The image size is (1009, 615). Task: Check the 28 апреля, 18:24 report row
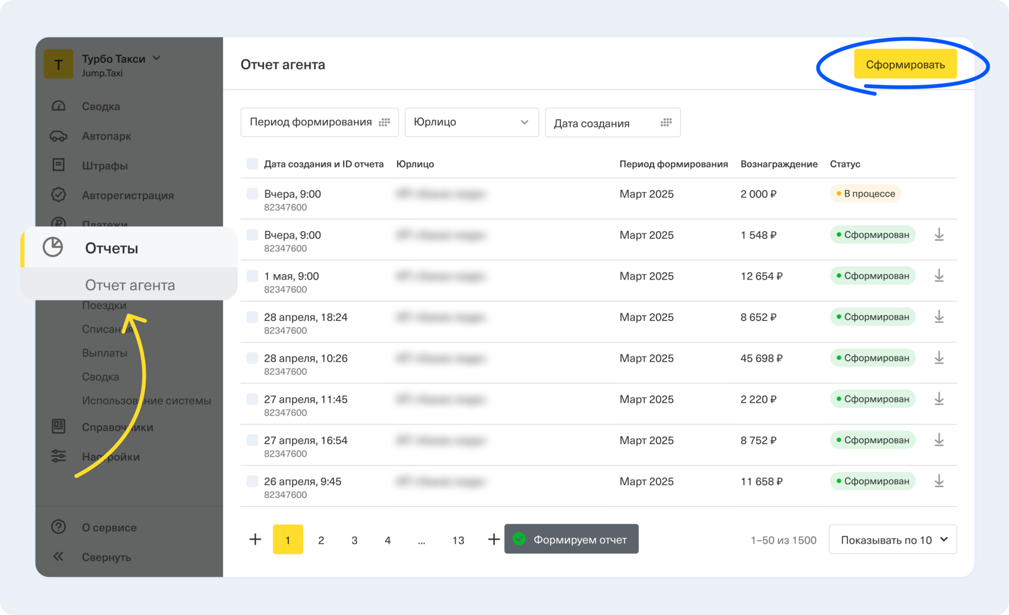252,317
